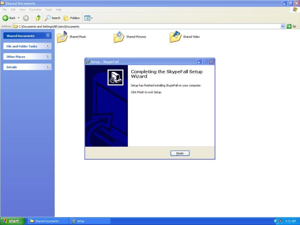Open the Search pane

click(52, 18)
